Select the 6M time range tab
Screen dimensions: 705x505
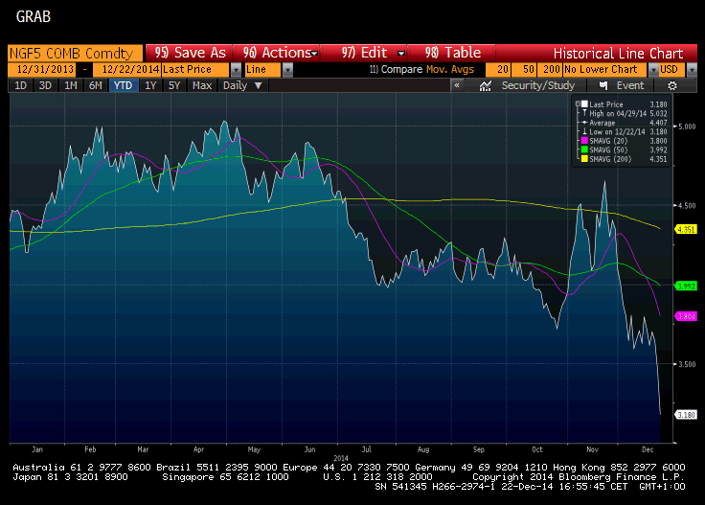pyautogui.click(x=95, y=85)
